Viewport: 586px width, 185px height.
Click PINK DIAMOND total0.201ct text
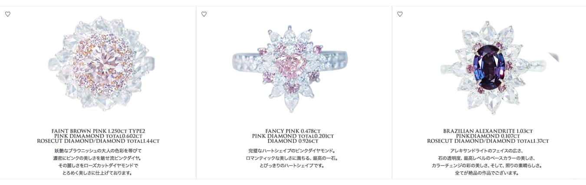pos(293,136)
